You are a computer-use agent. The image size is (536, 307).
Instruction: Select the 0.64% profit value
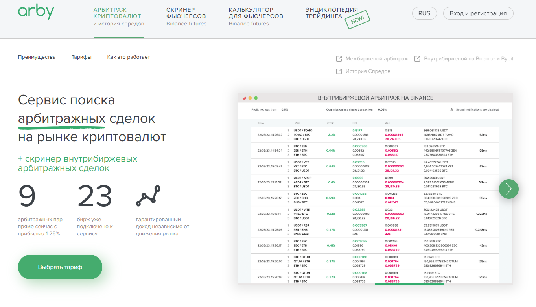331,166
